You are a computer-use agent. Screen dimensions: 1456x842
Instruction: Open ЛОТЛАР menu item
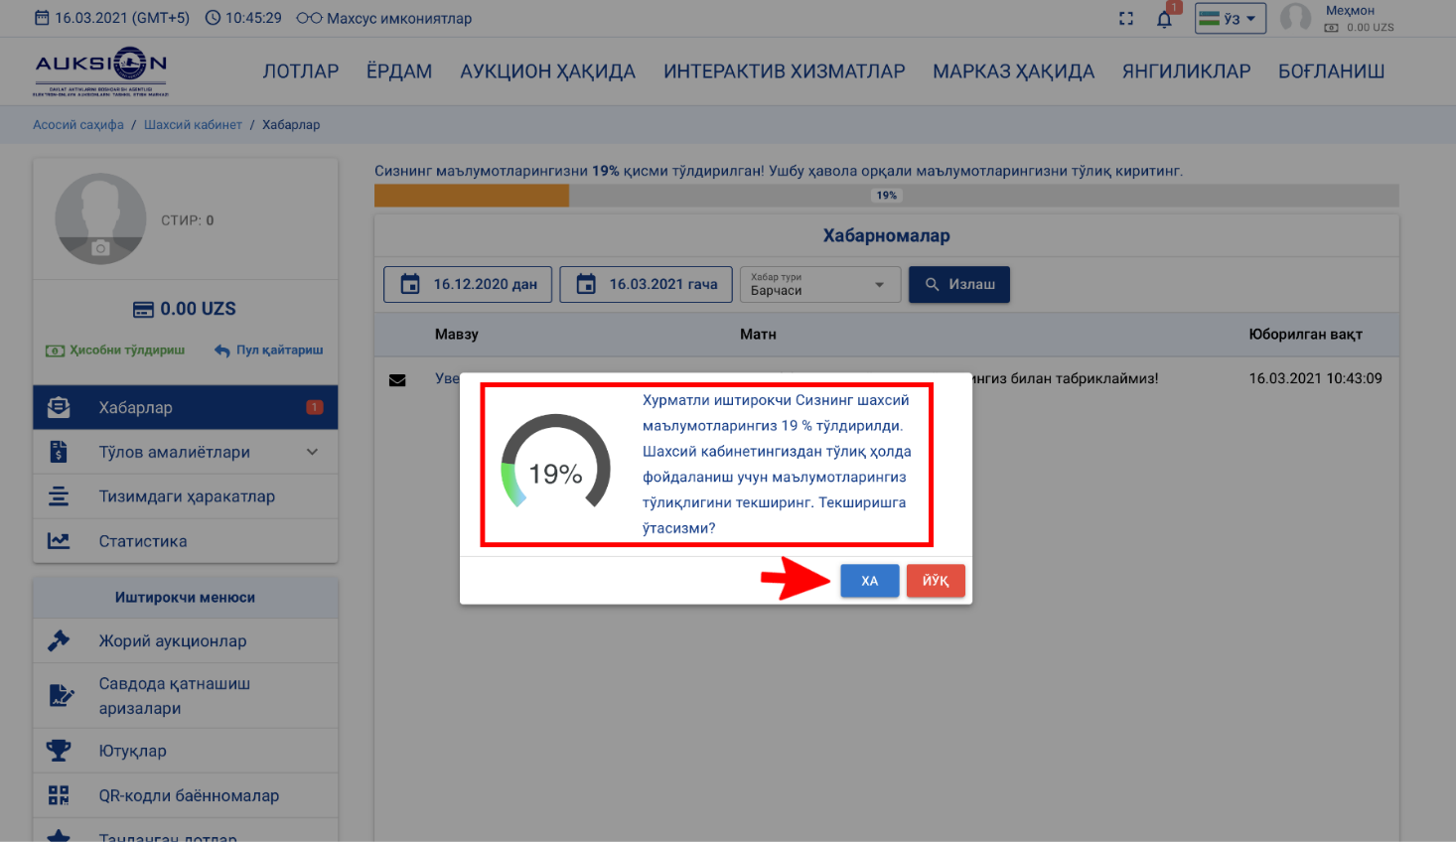point(300,71)
